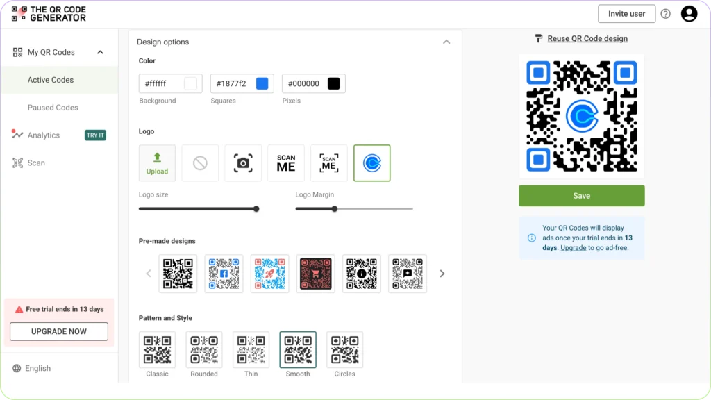Select the "SCAN ME" text logo option
This screenshot has width=711, height=400.
[286, 162]
